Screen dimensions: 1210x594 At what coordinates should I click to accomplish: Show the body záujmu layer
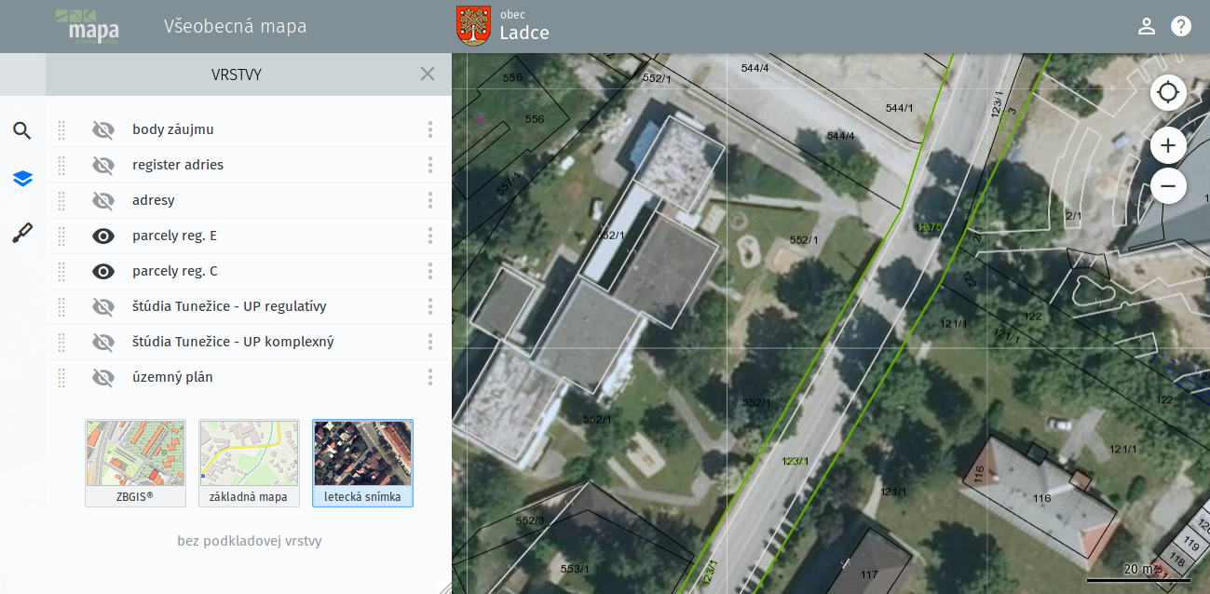point(103,129)
